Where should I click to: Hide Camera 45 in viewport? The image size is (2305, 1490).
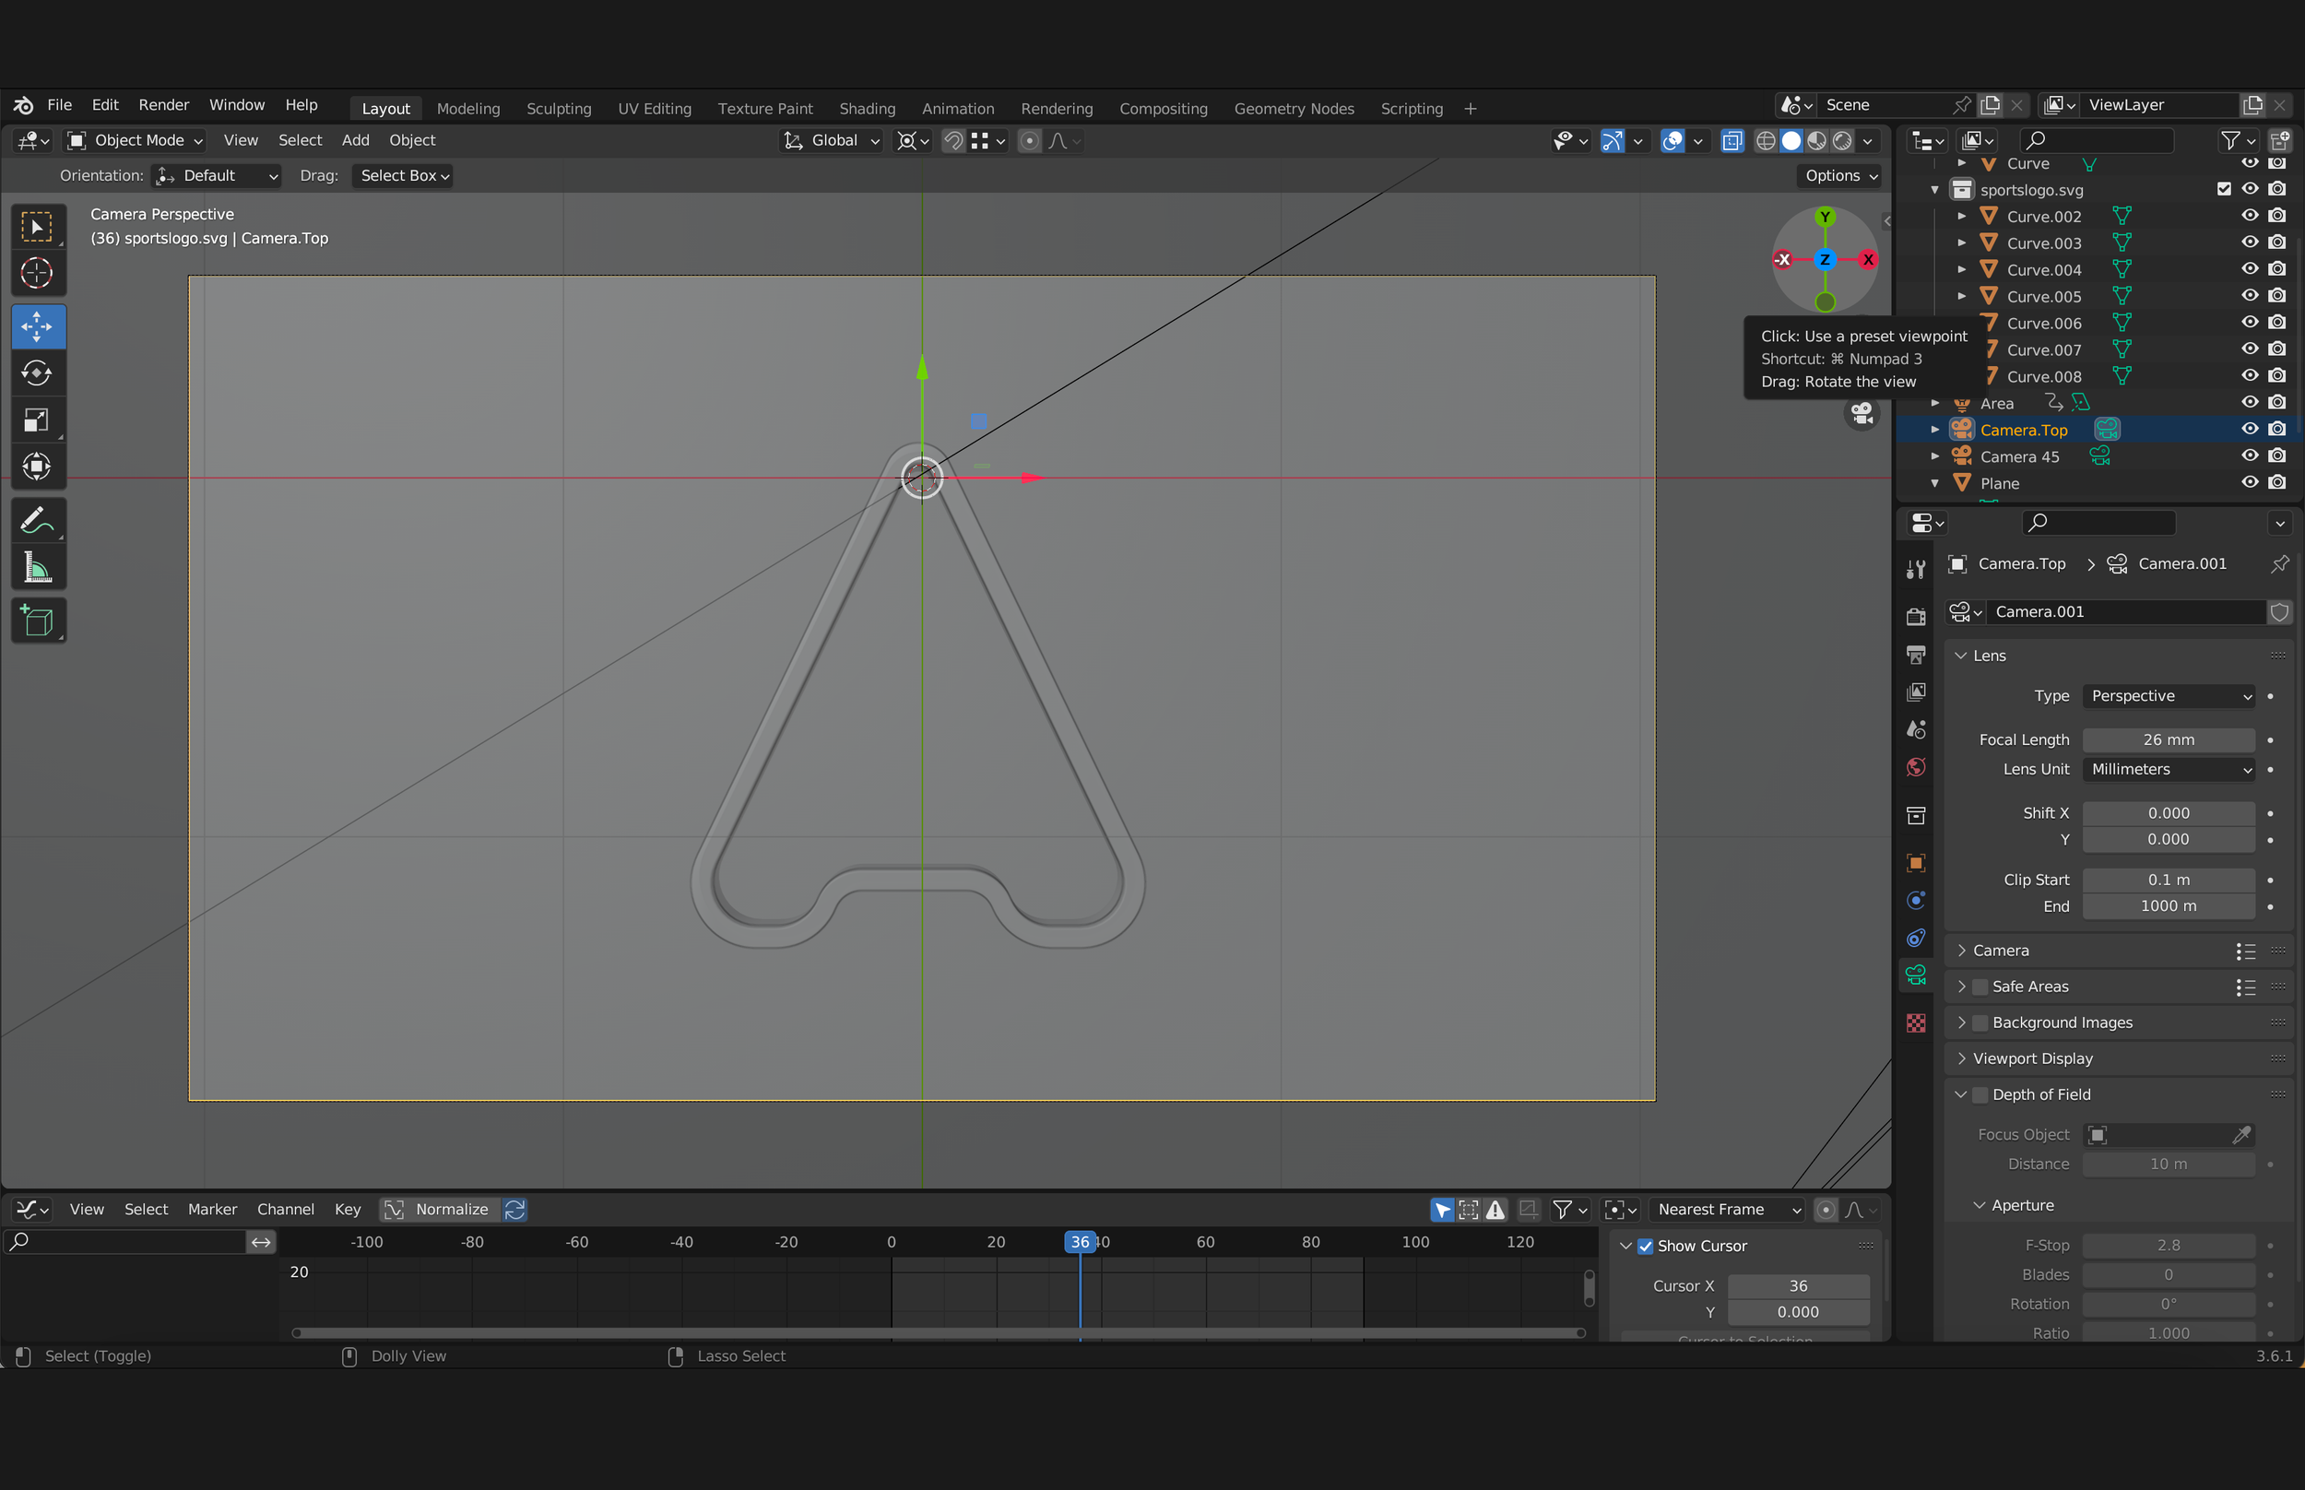coord(2250,455)
